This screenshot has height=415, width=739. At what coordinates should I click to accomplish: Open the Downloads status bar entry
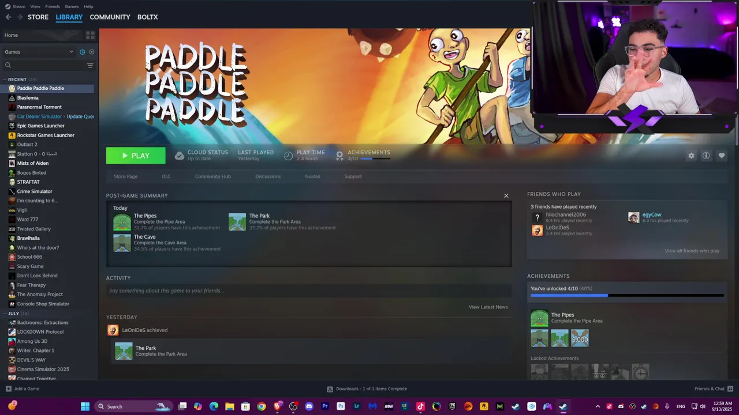tap(367, 389)
